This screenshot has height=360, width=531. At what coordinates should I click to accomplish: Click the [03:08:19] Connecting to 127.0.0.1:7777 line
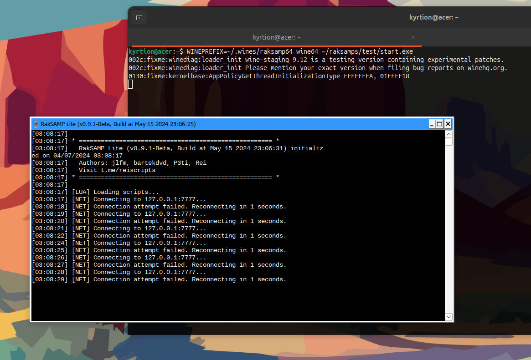click(x=119, y=214)
